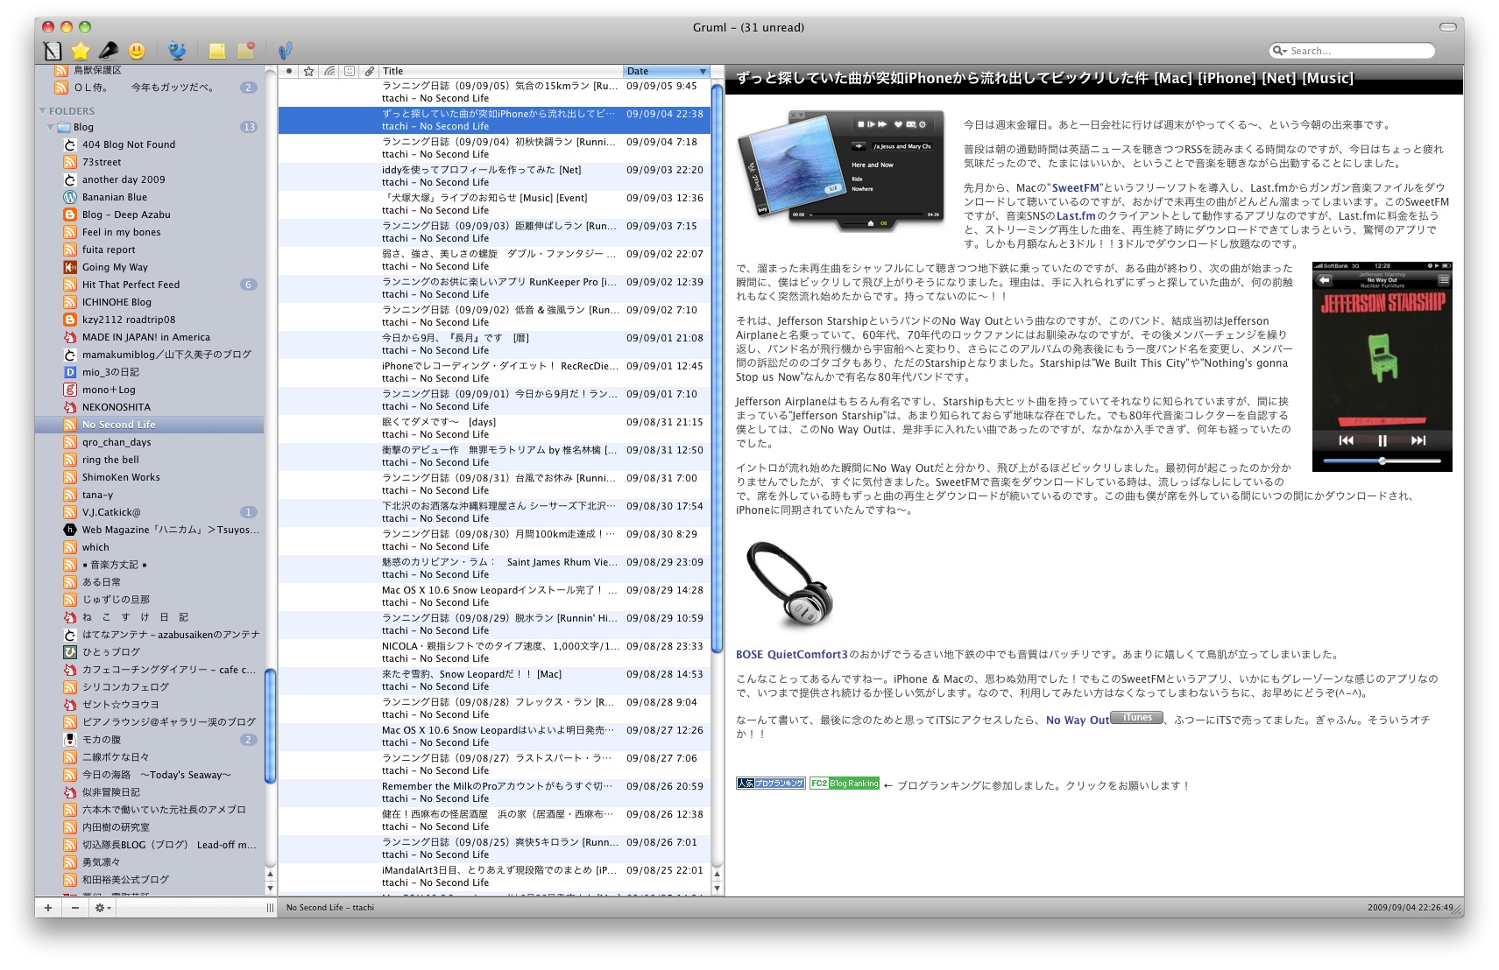
Task: Click the plain yellow sticky note icon
Action: (217, 51)
